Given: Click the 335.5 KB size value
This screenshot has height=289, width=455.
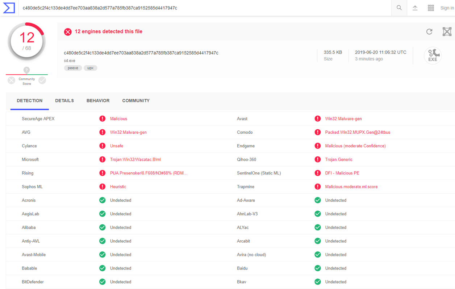Looking at the screenshot, I should [x=333, y=52].
